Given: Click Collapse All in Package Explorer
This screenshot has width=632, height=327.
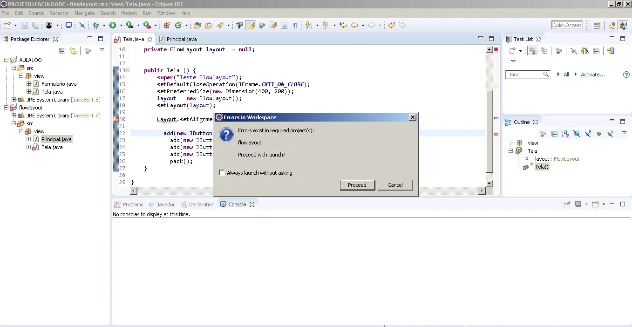Looking at the screenshot, I should [x=62, y=51].
